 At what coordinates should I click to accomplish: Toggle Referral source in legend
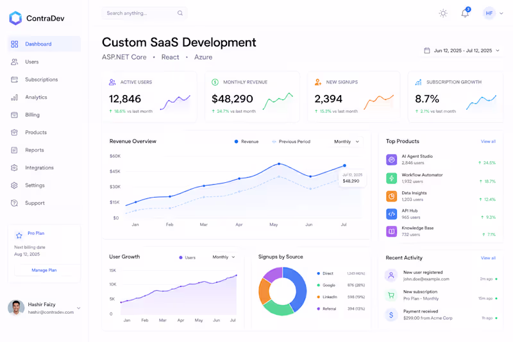(x=341, y=309)
